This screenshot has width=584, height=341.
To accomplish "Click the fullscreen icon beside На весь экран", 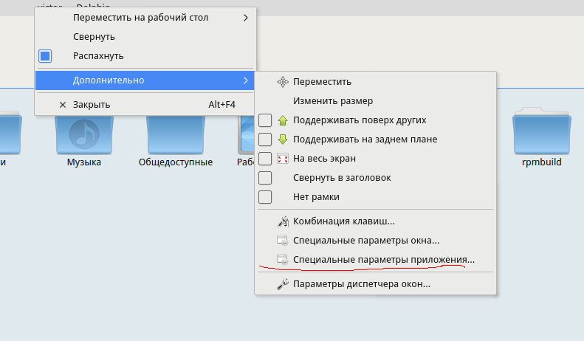I will (x=283, y=159).
